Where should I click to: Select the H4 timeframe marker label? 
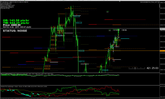(110, 31)
